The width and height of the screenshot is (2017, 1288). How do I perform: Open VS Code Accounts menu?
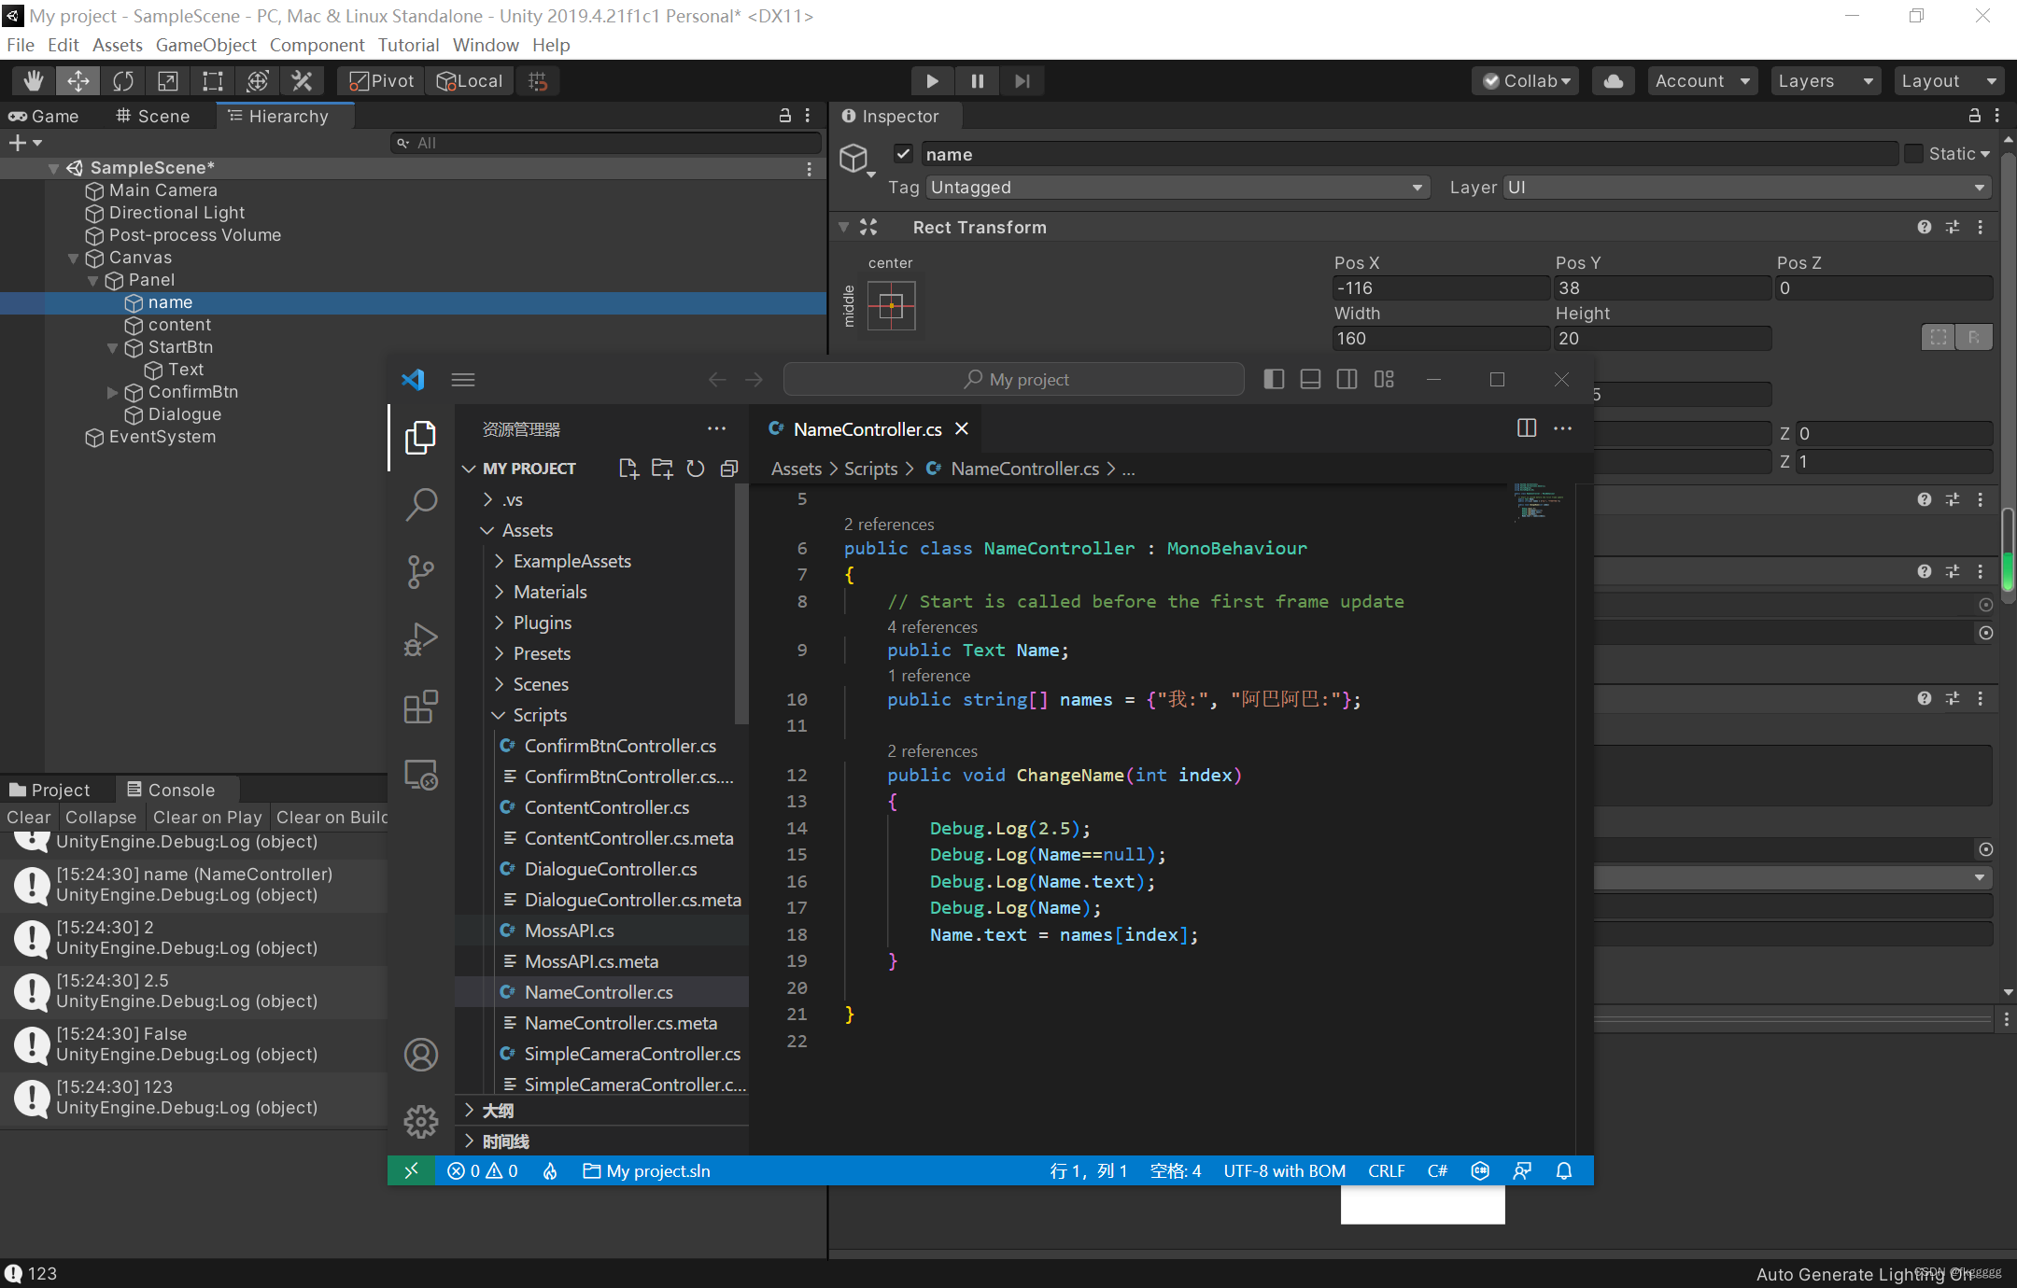click(x=421, y=1055)
